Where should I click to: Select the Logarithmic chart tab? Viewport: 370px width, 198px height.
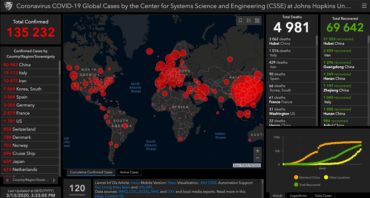click(x=298, y=195)
